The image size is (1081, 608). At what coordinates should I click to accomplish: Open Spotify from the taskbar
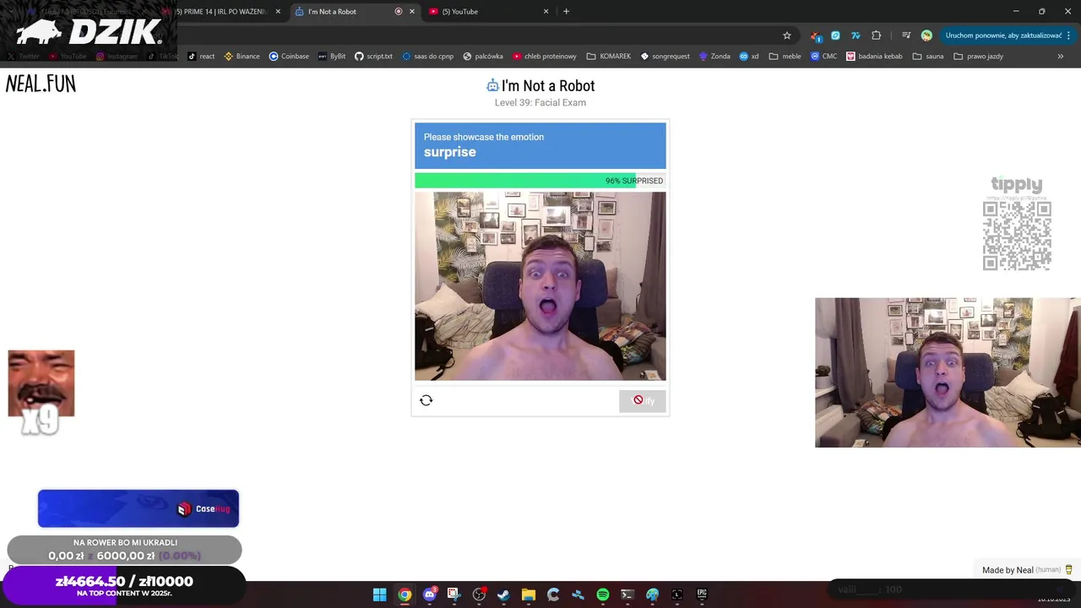pos(602,594)
